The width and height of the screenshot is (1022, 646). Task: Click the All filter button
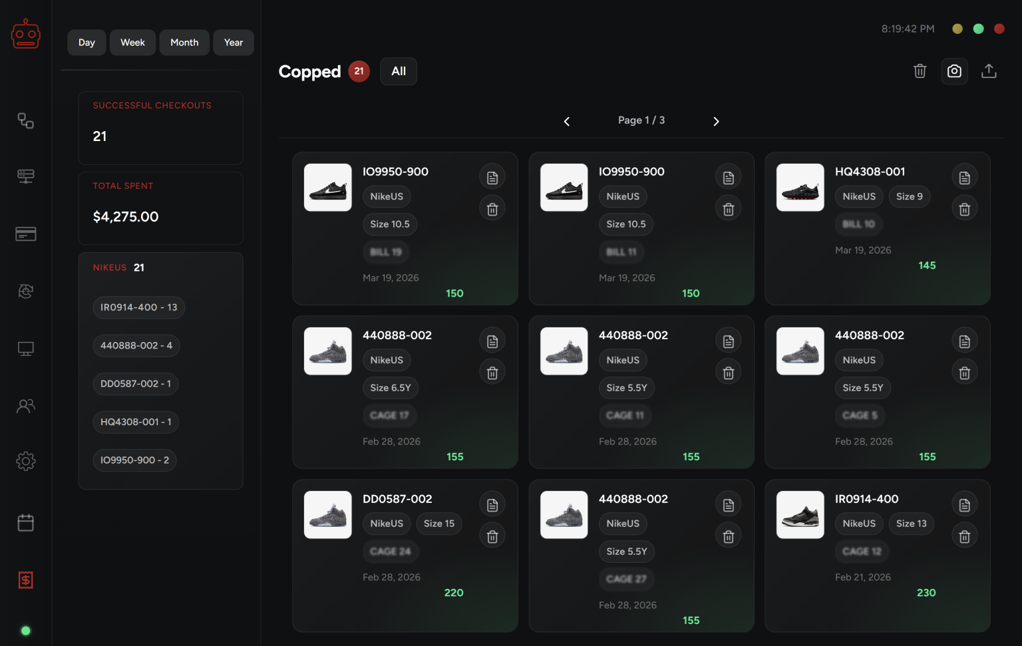point(399,71)
